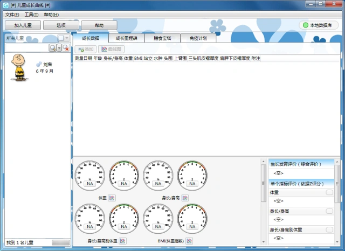Open the chart icon next to 身长/身高别体重
Screen dimensions: 345x251
click(x=123, y=241)
